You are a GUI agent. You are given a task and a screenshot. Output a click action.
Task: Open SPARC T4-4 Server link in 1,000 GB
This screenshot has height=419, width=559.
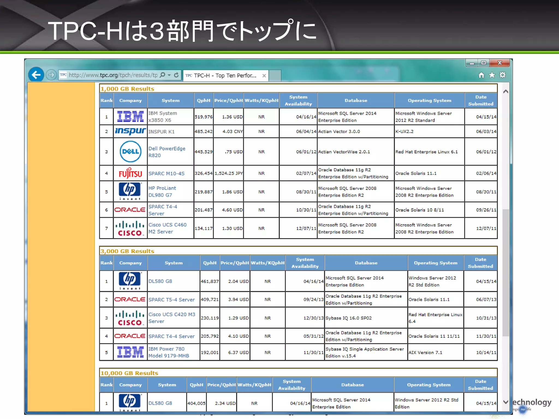(x=163, y=210)
